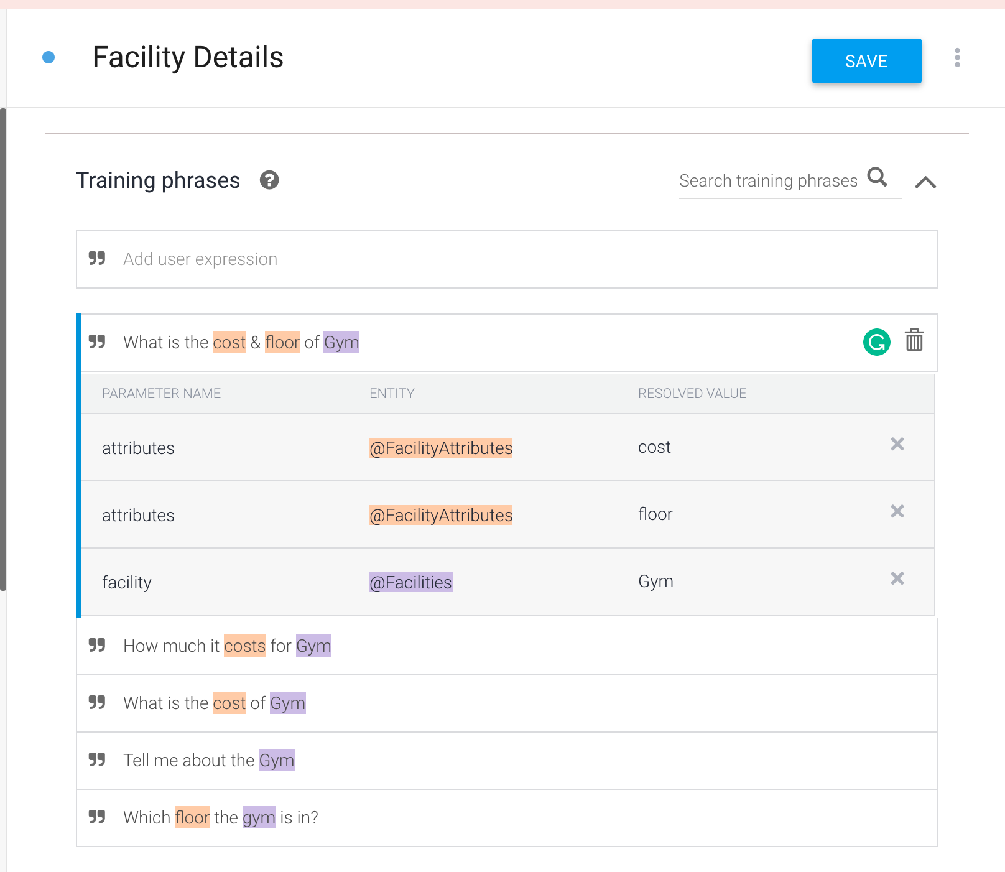This screenshot has height=872, width=1005.
Task: Select phrase 'Which floor the gym is in?'
Action: coord(498,818)
